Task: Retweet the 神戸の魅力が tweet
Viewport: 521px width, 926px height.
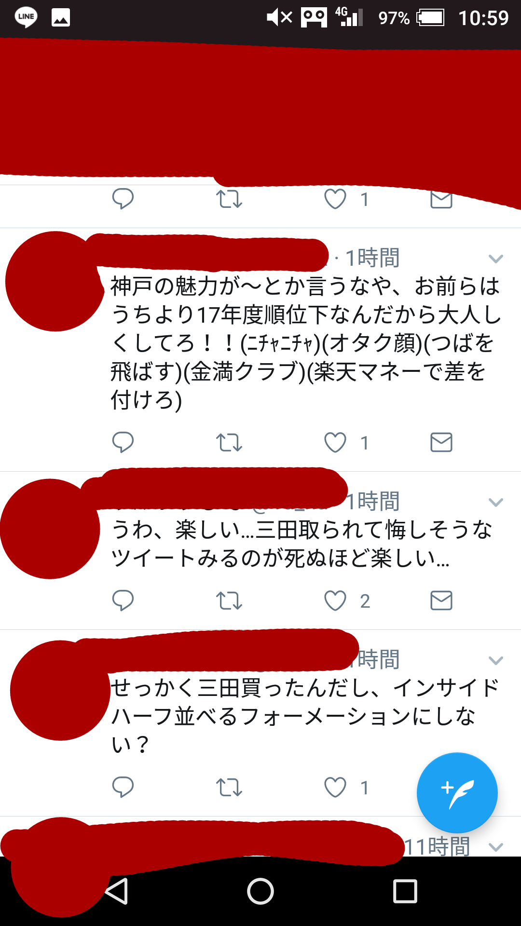Action: (229, 442)
